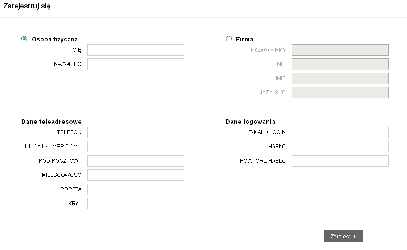The height and width of the screenshot is (250, 407).
Task: Focus the HASŁO password field
Action: coord(340,147)
